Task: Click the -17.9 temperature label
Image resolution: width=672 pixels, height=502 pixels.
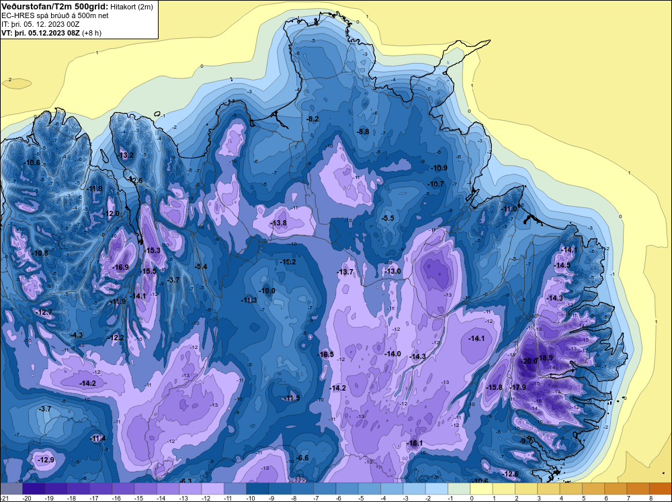Action: coord(518,387)
